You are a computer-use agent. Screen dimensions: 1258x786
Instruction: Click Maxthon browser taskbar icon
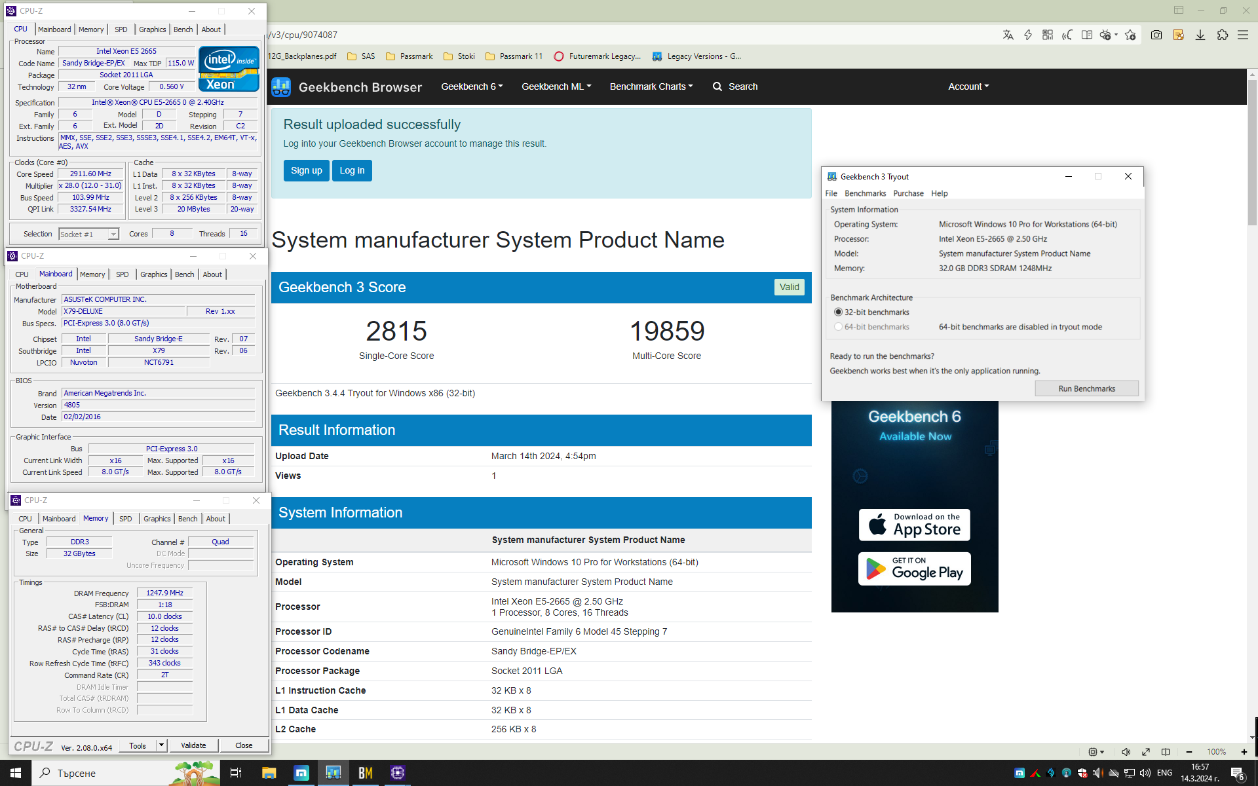[301, 773]
